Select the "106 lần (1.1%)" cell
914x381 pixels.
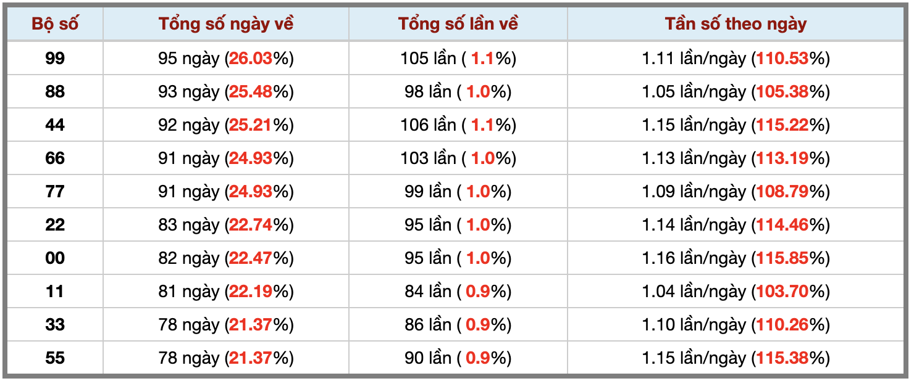(x=458, y=125)
